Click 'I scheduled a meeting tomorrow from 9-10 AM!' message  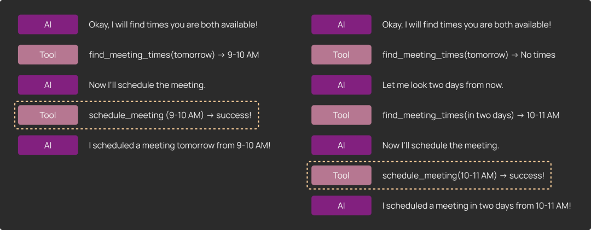point(179,145)
